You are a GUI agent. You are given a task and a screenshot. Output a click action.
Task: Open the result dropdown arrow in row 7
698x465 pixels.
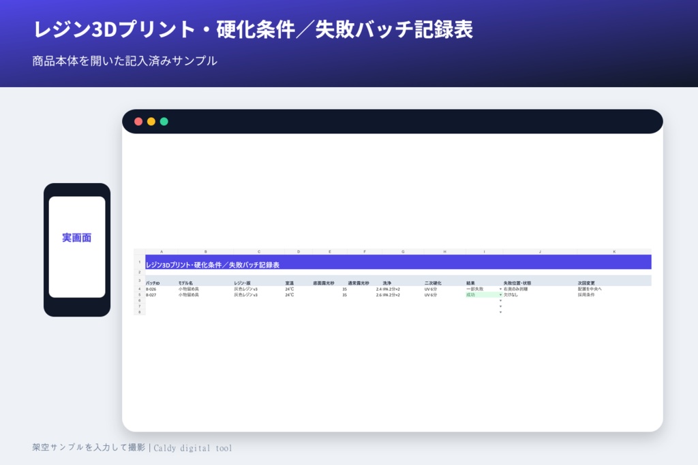pyautogui.click(x=500, y=306)
